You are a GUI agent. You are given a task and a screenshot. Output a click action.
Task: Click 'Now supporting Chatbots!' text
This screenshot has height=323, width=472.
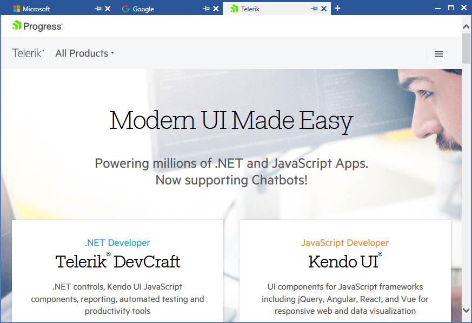pos(231,180)
